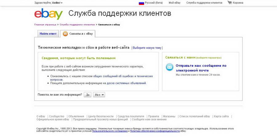Click the eBay logo
This screenshot has width=277, height=139.
(49, 14)
